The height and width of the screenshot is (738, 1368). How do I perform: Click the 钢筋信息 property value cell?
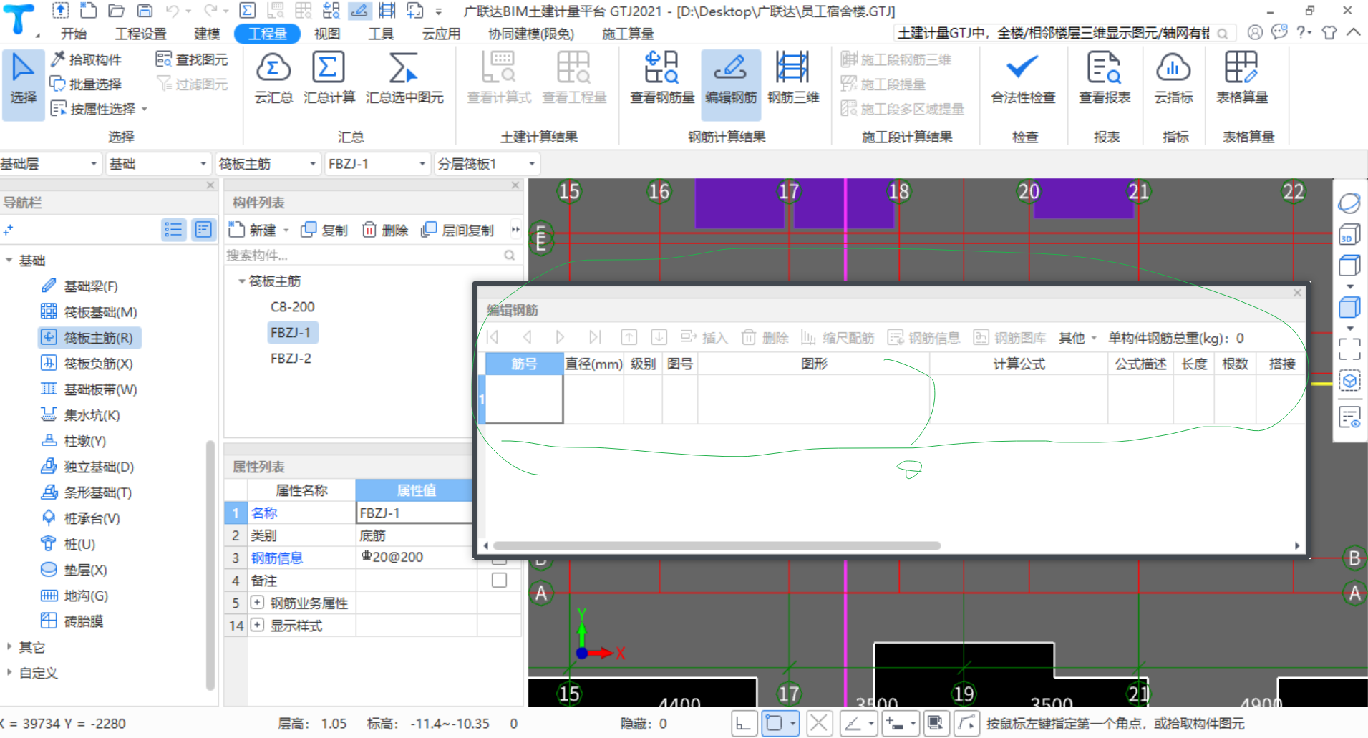point(417,557)
